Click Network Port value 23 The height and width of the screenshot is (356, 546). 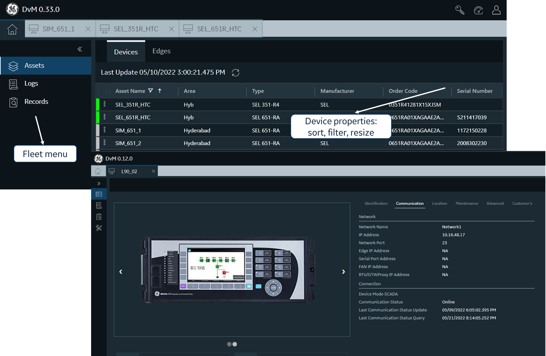[x=445, y=243]
